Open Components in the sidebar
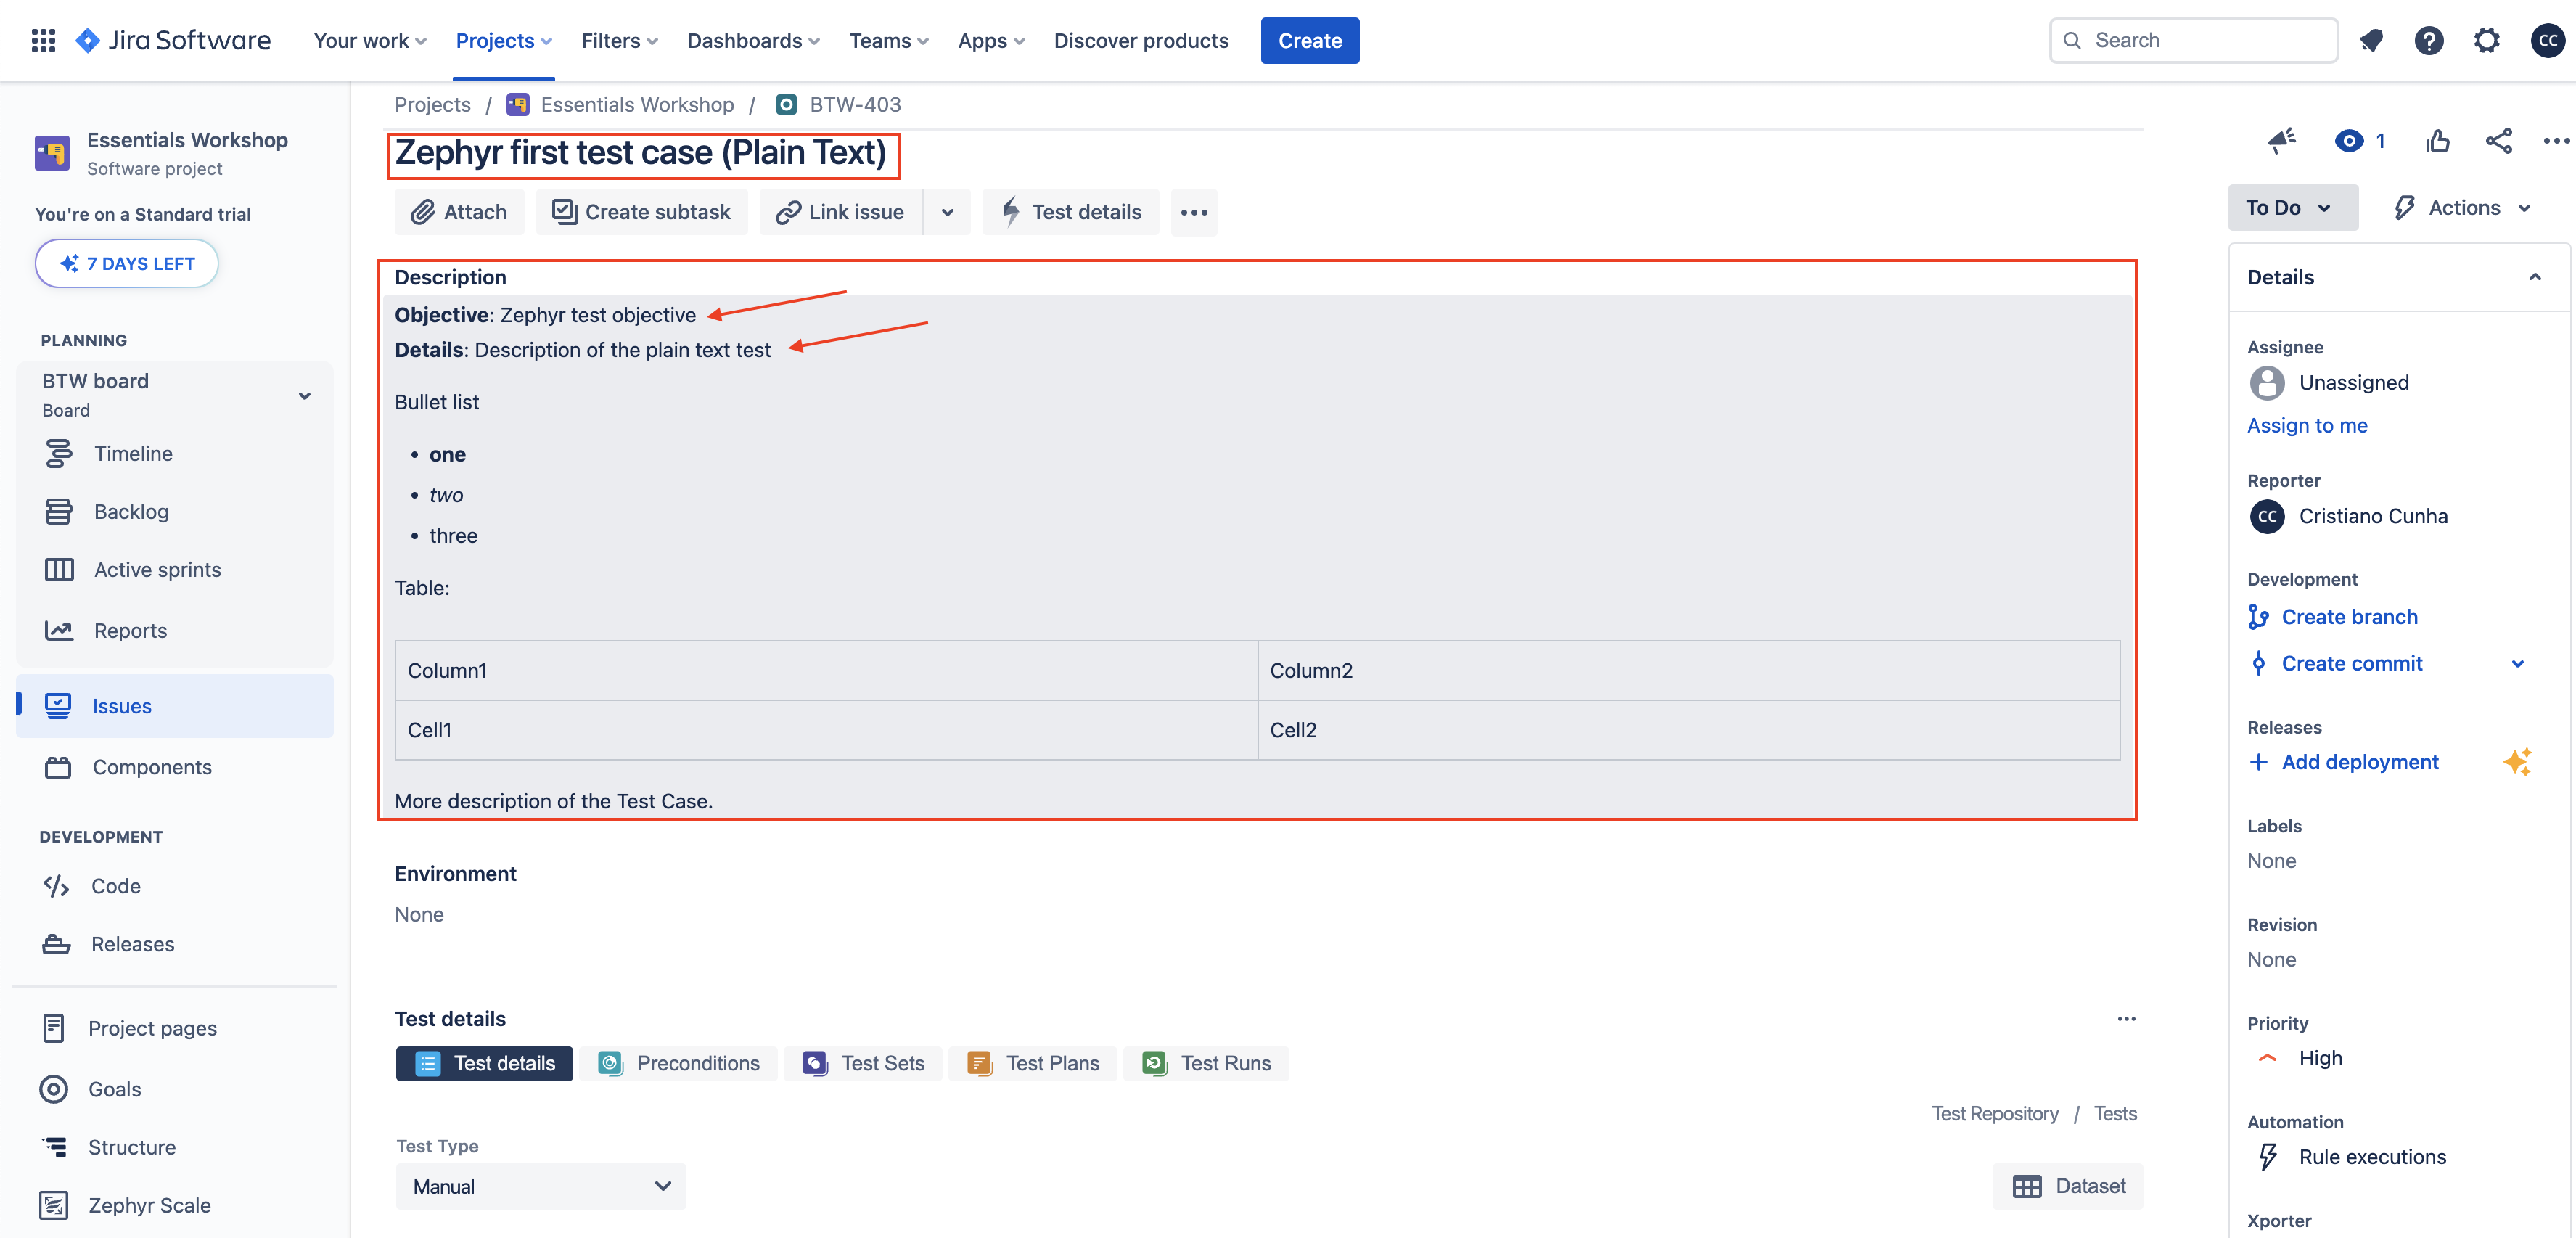Viewport: 2576px width, 1238px height. coord(152,767)
